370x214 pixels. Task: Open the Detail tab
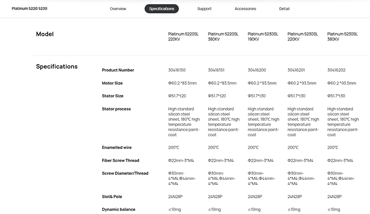tap(284, 9)
